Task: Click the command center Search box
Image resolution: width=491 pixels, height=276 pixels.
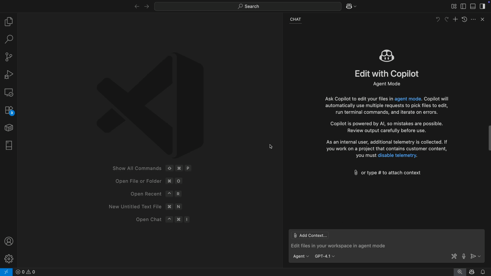Action: click(248, 6)
